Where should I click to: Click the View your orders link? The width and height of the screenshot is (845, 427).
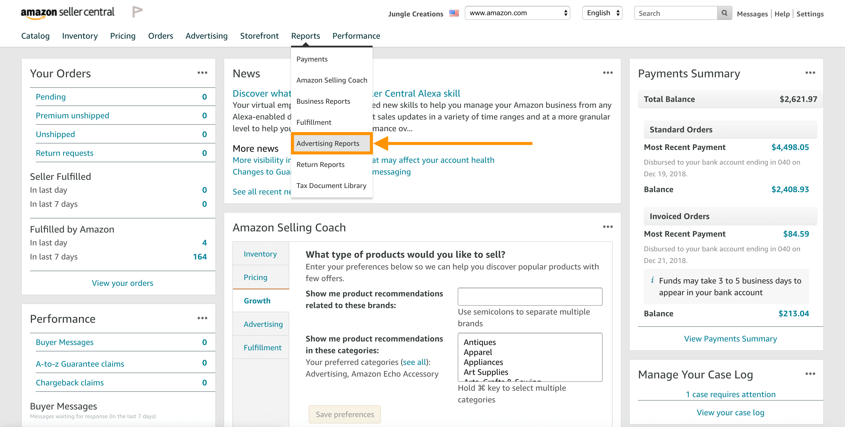(x=122, y=283)
